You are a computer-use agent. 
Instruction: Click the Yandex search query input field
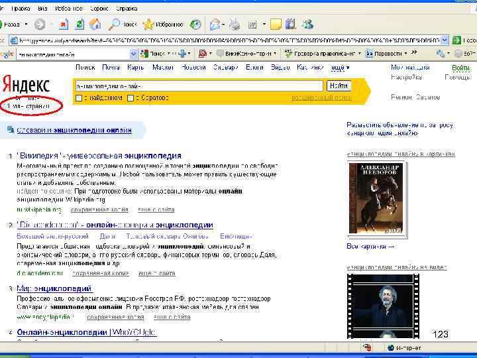(199, 86)
